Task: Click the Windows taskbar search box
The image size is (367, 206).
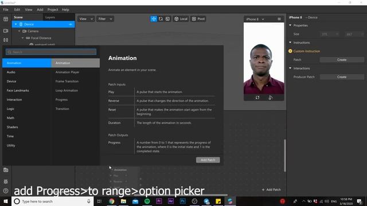Action: 53,201
